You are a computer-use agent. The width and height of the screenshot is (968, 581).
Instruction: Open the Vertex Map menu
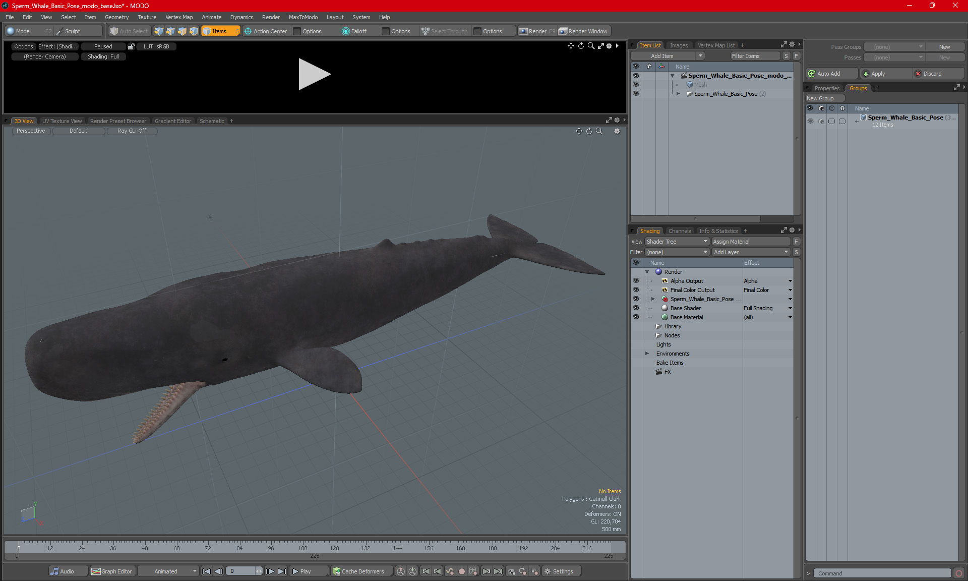tap(179, 17)
